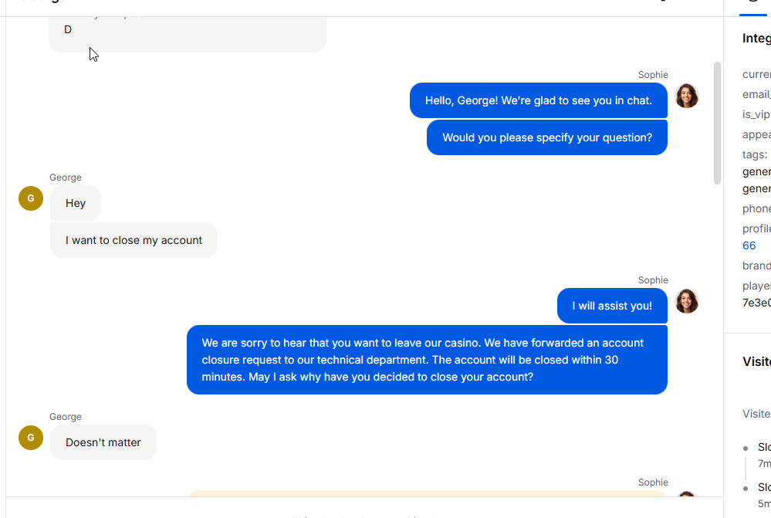This screenshot has width=771, height=518.
Task: Click Sophie's avatar next to "I will assist you!"
Action: point(686,301)
